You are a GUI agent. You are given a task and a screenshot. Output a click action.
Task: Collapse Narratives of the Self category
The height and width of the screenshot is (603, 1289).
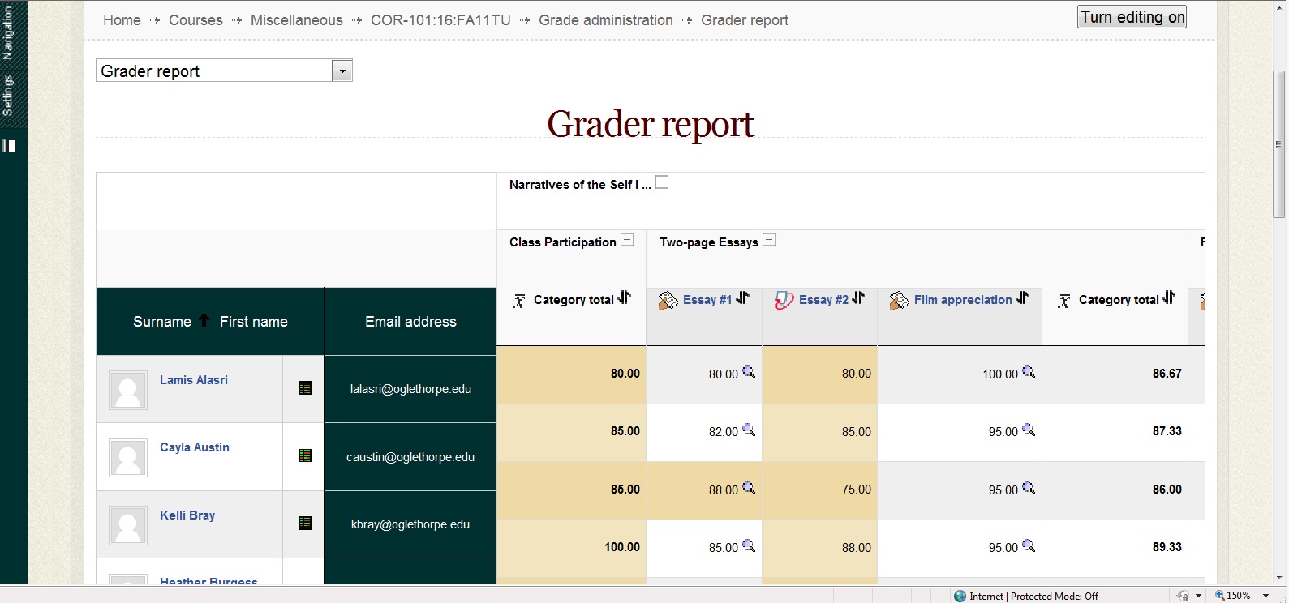point(662,182)
